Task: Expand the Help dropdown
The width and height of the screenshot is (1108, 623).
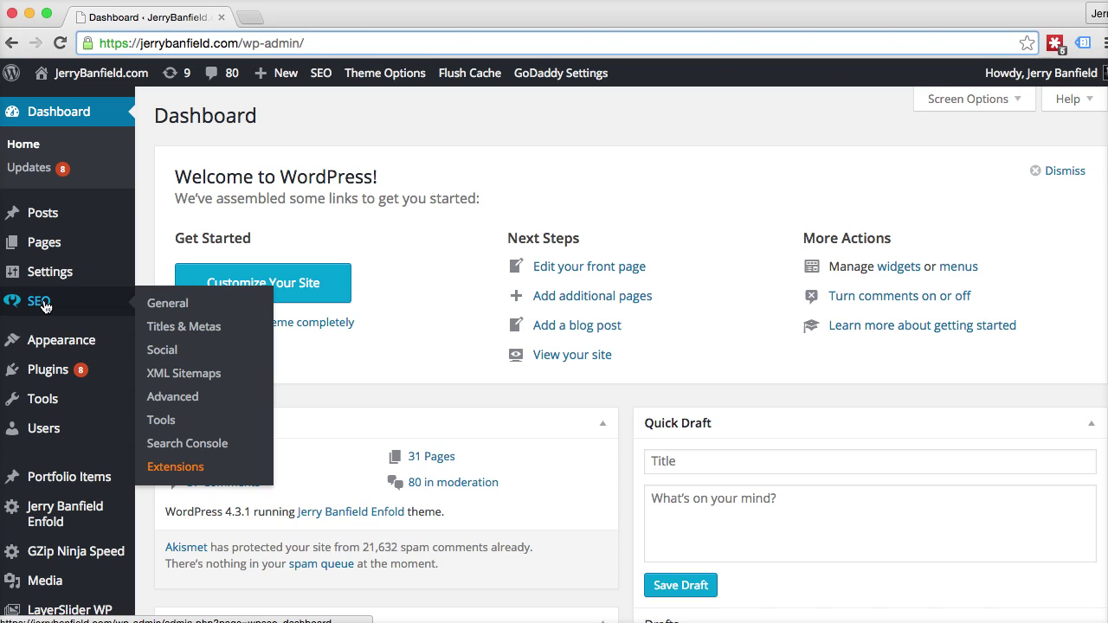Action: (x=1074, y=99)
